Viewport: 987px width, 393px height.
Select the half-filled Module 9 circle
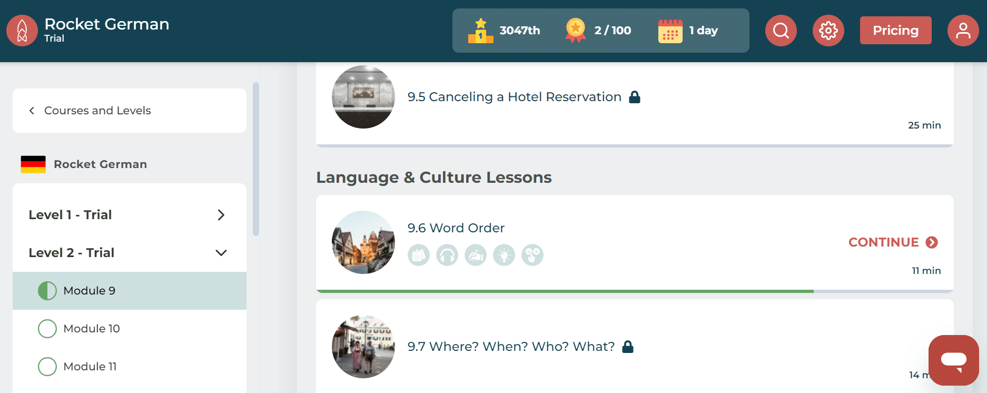(47, 291)
